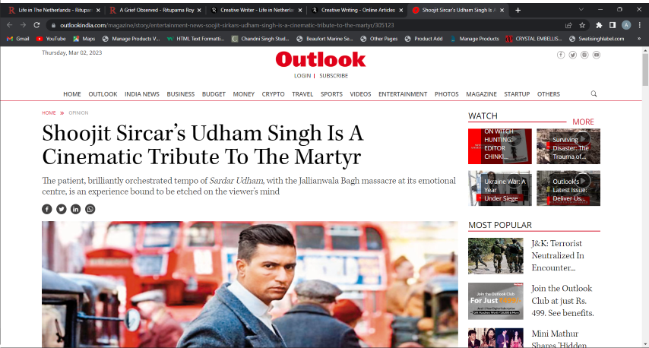Open Join the Outlook Club article
This screenshot has width=649, height=348.
coord(562,300)
